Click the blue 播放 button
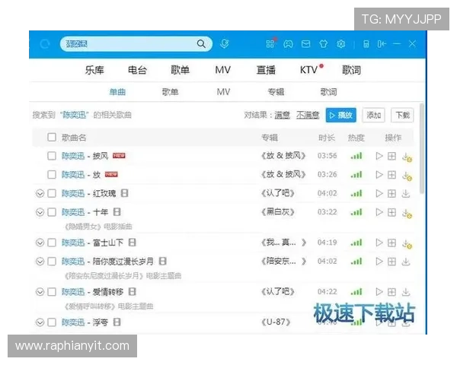This screenshot has width=457, height=365. 340,115
